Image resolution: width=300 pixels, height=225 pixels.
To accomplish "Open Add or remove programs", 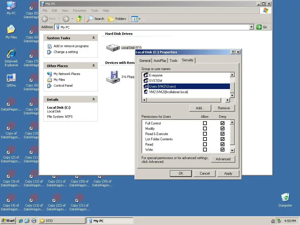I will click(x=71, y=46).
